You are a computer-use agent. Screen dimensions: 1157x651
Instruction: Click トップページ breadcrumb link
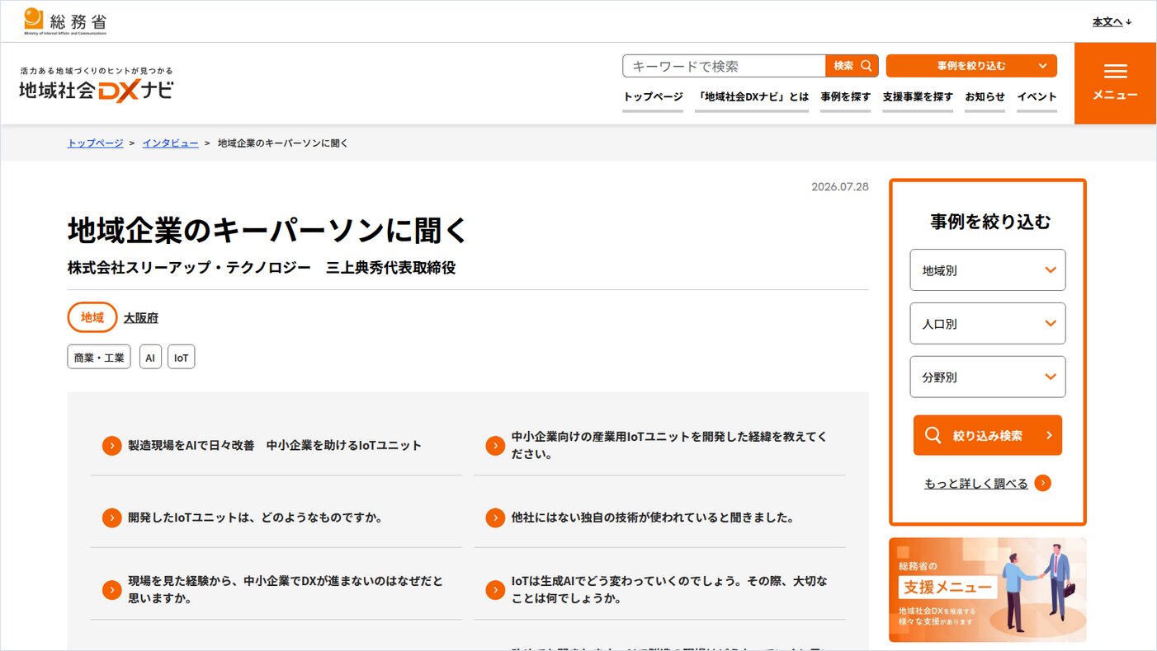(95, 143)
